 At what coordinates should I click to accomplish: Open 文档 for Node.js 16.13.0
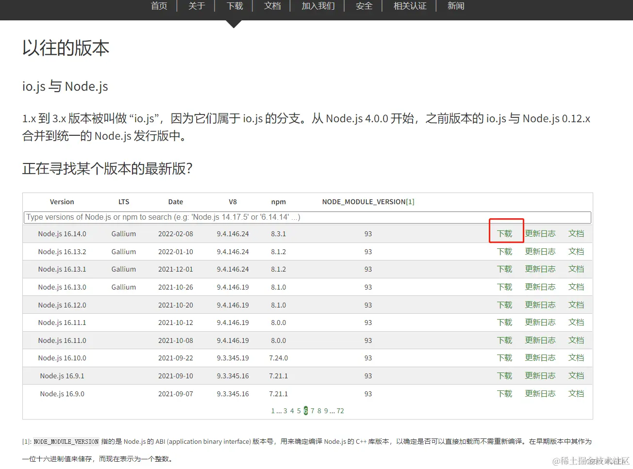[576, 287]
